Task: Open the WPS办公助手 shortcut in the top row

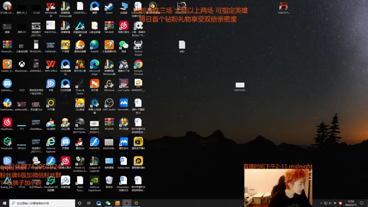Action: click(x=51, y=9)
